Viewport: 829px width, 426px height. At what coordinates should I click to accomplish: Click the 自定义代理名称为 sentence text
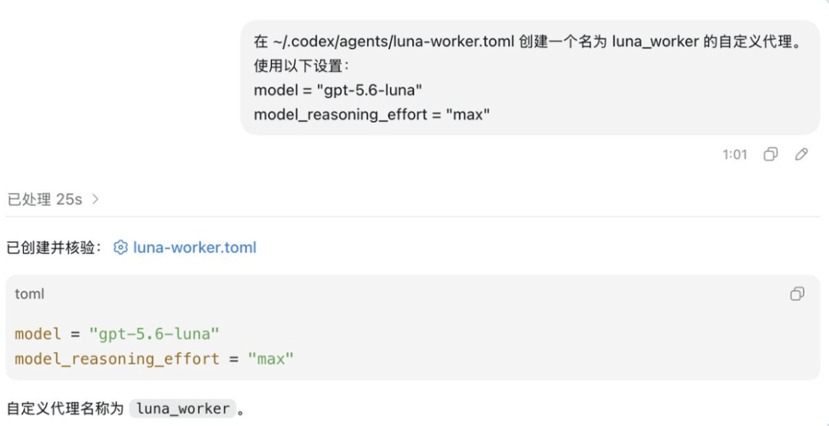pyautogui.click(x=65, y=408)
